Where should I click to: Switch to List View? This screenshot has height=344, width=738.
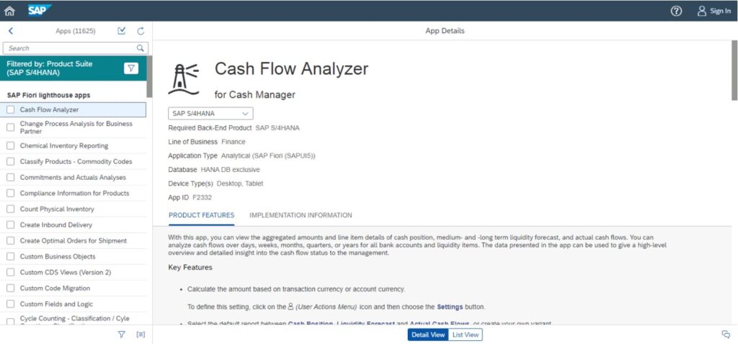pyautogui.click(x=466, y=335)
